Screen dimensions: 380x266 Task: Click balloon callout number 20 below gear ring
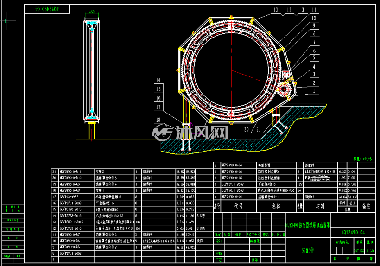247,129
